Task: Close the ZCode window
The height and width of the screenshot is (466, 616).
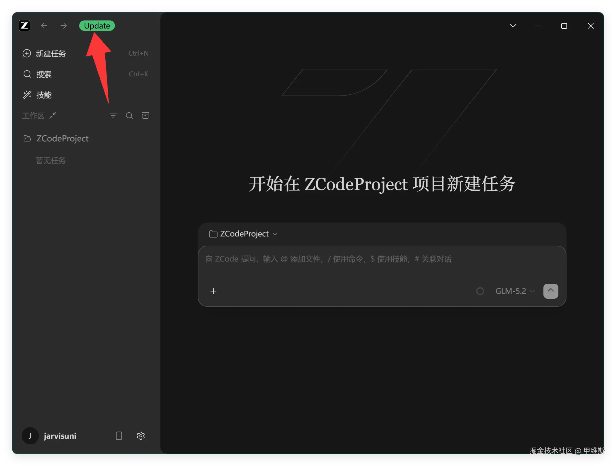Action: pyautogui.click(x=591, y=26)
